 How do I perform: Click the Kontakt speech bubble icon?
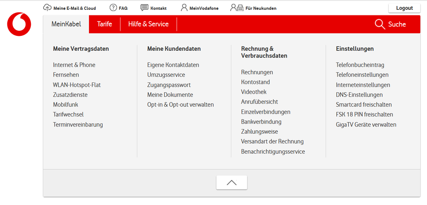click(x=144, y=8)
